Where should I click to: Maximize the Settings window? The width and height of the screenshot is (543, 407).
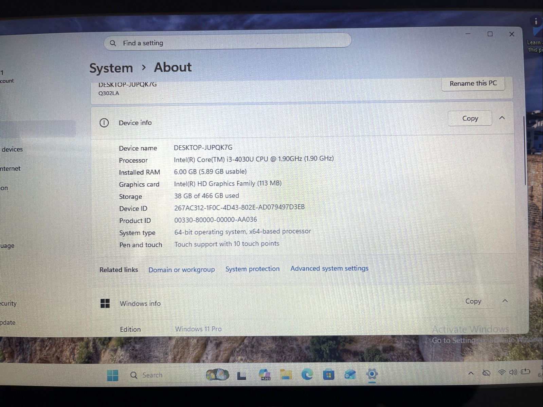[x=490, y=34]
